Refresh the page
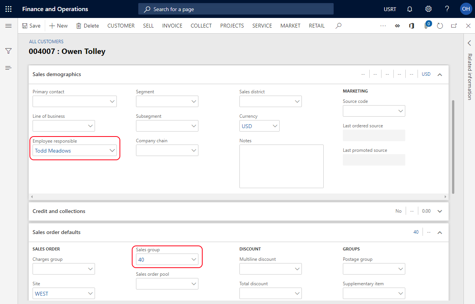The width and height of the screenshot is (475, 304). tap(440, 26)
